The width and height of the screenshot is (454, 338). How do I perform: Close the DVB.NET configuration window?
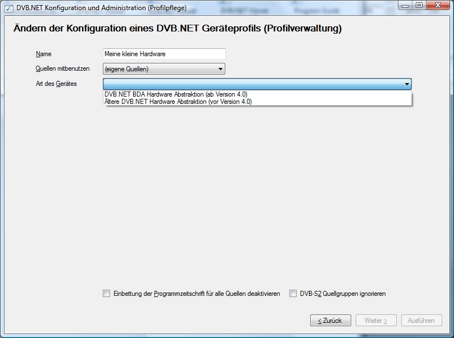pyautogui.click(x=438, y=5)
